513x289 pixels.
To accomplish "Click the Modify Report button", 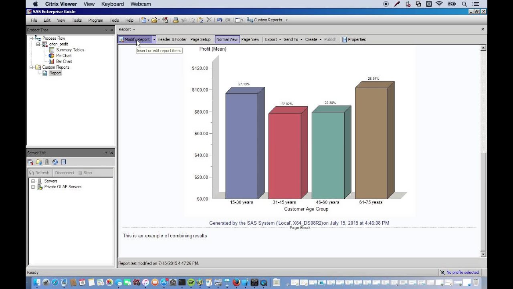I will [x=135, y=39].
